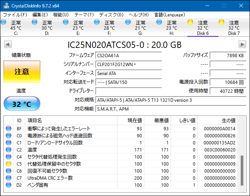Open the テーマ(T) menu
The width and height of the screenshot is (250, 196).
click(x=84, y=14)
